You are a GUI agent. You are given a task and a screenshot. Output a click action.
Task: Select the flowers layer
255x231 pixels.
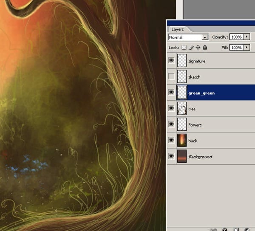(x=195, y=125)
